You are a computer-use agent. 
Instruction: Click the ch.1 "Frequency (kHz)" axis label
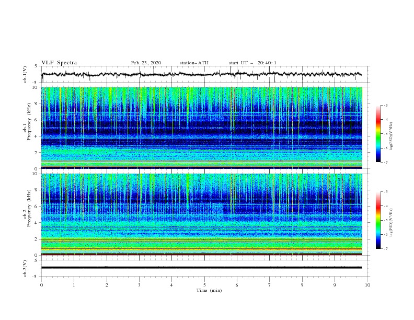(29, 121)
